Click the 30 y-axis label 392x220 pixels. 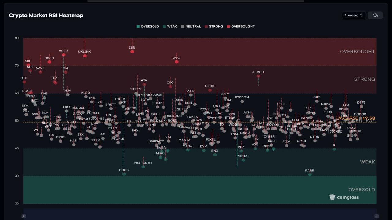pyautogui.click(x=17, y=176)
